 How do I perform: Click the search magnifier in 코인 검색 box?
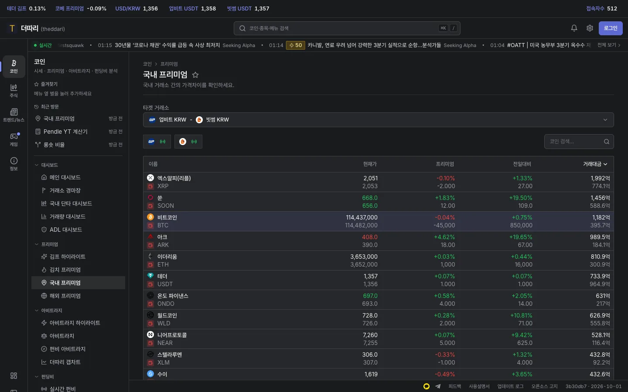[606, 142]
